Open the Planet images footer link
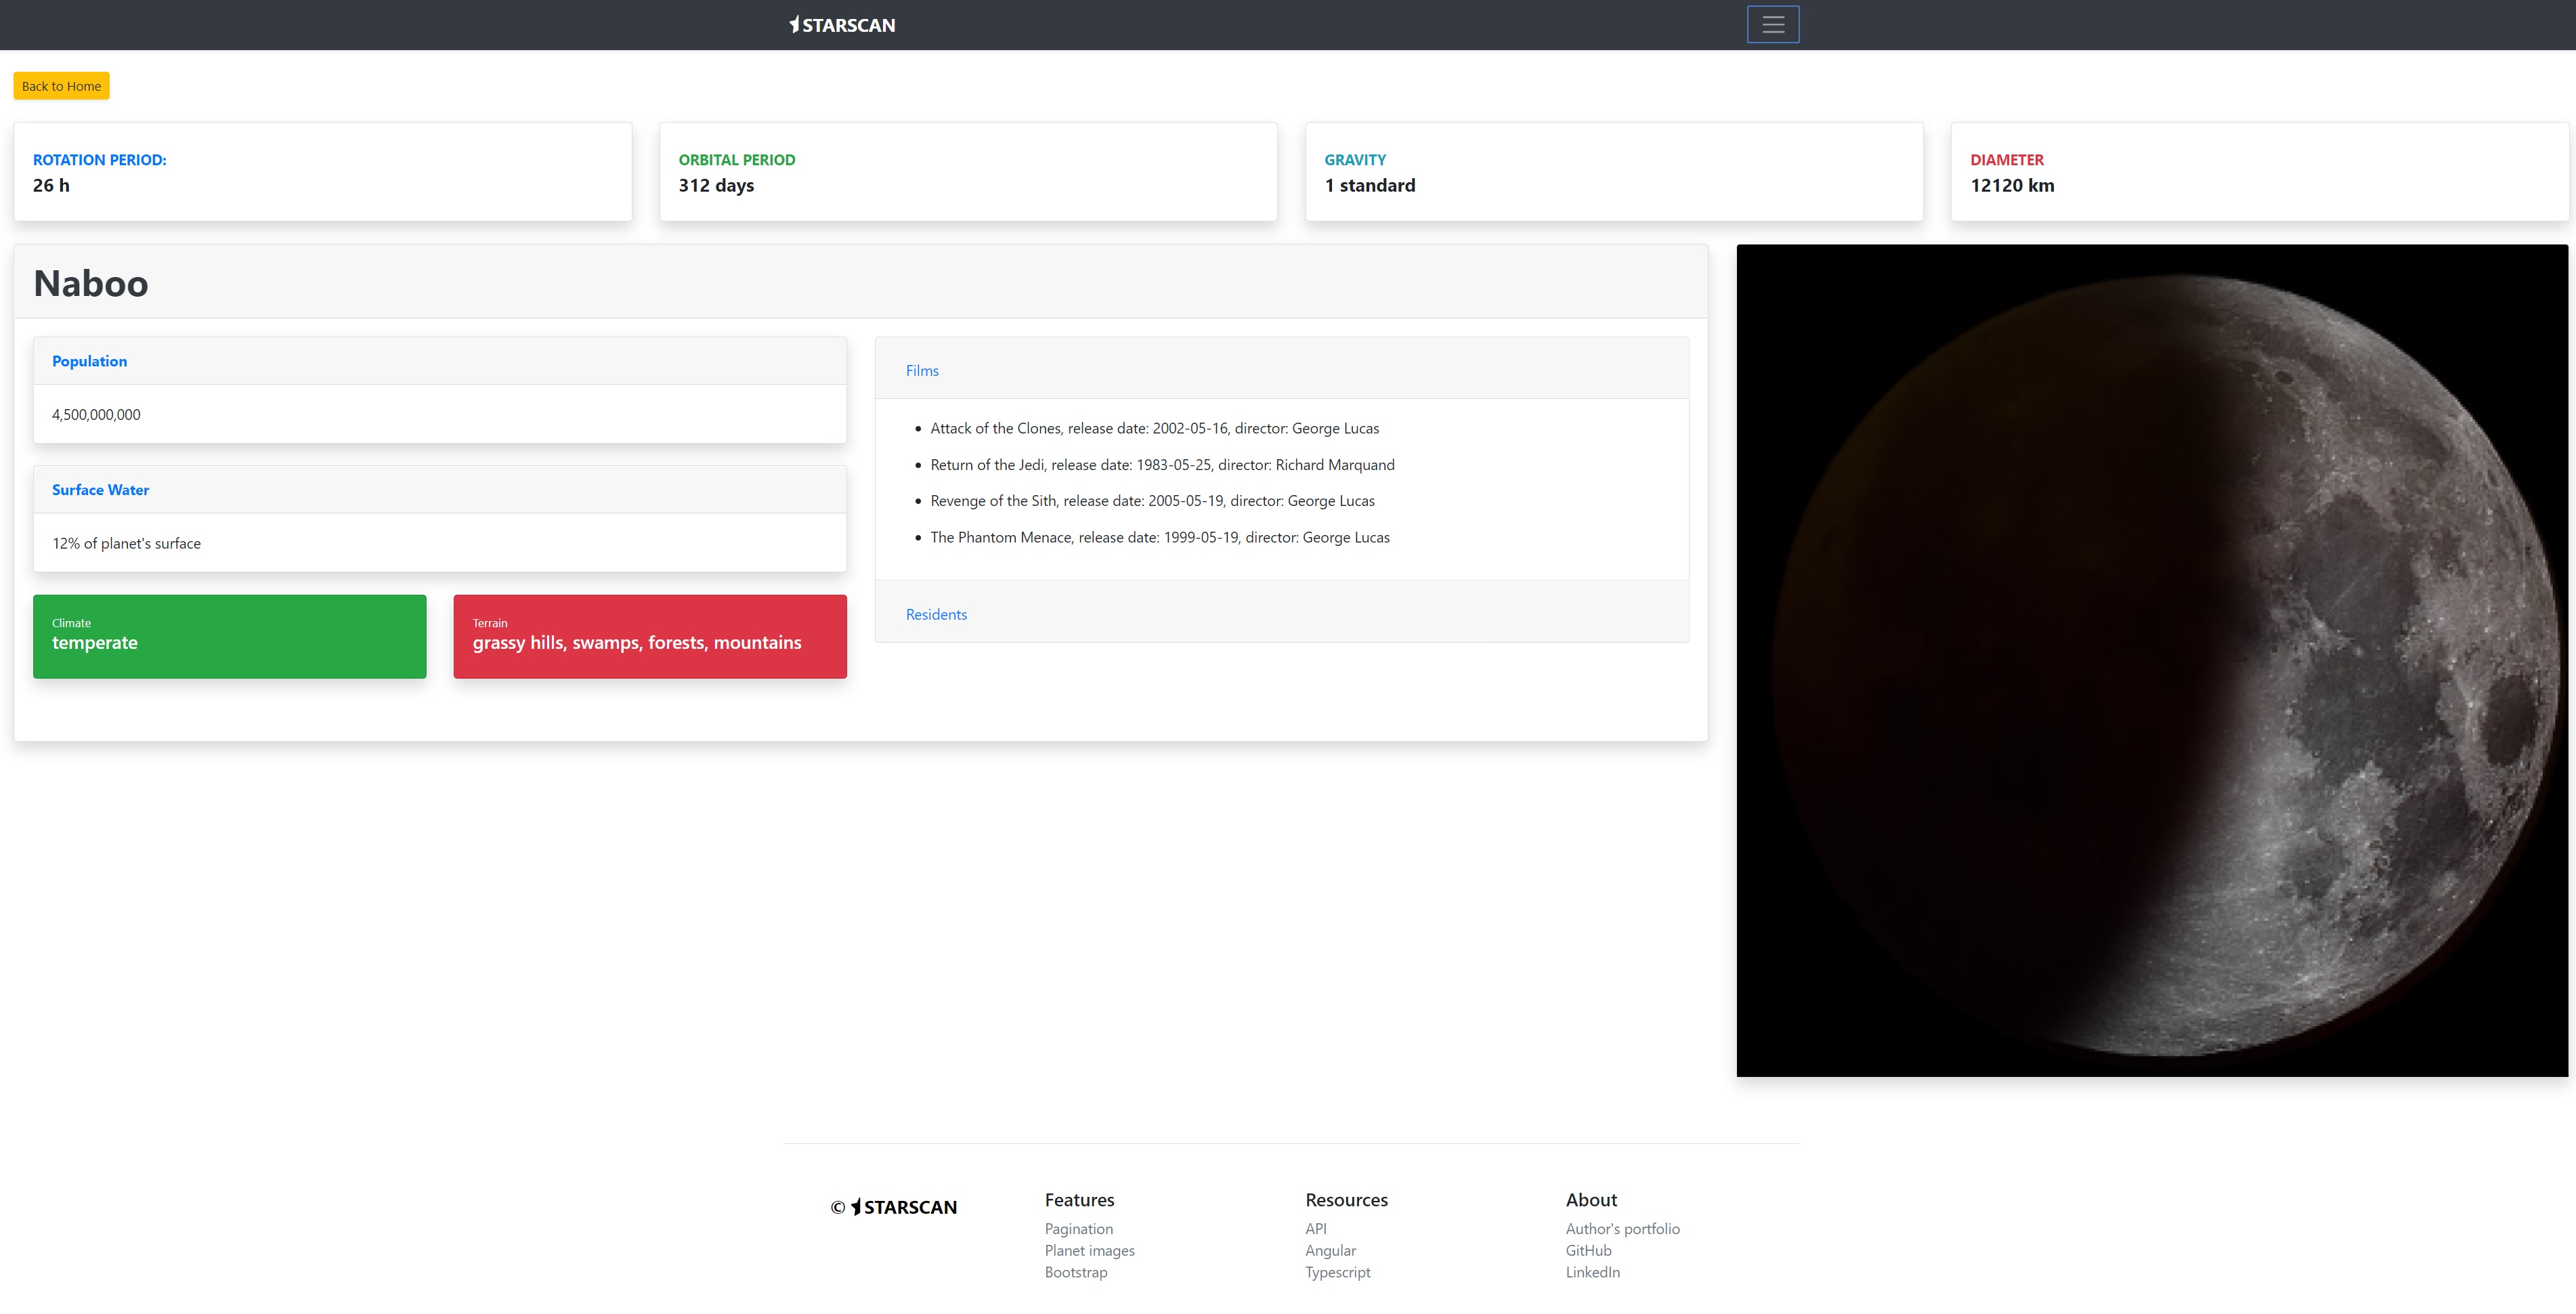Screen dimensions: 2576x1314 tap(1089, 1250)
